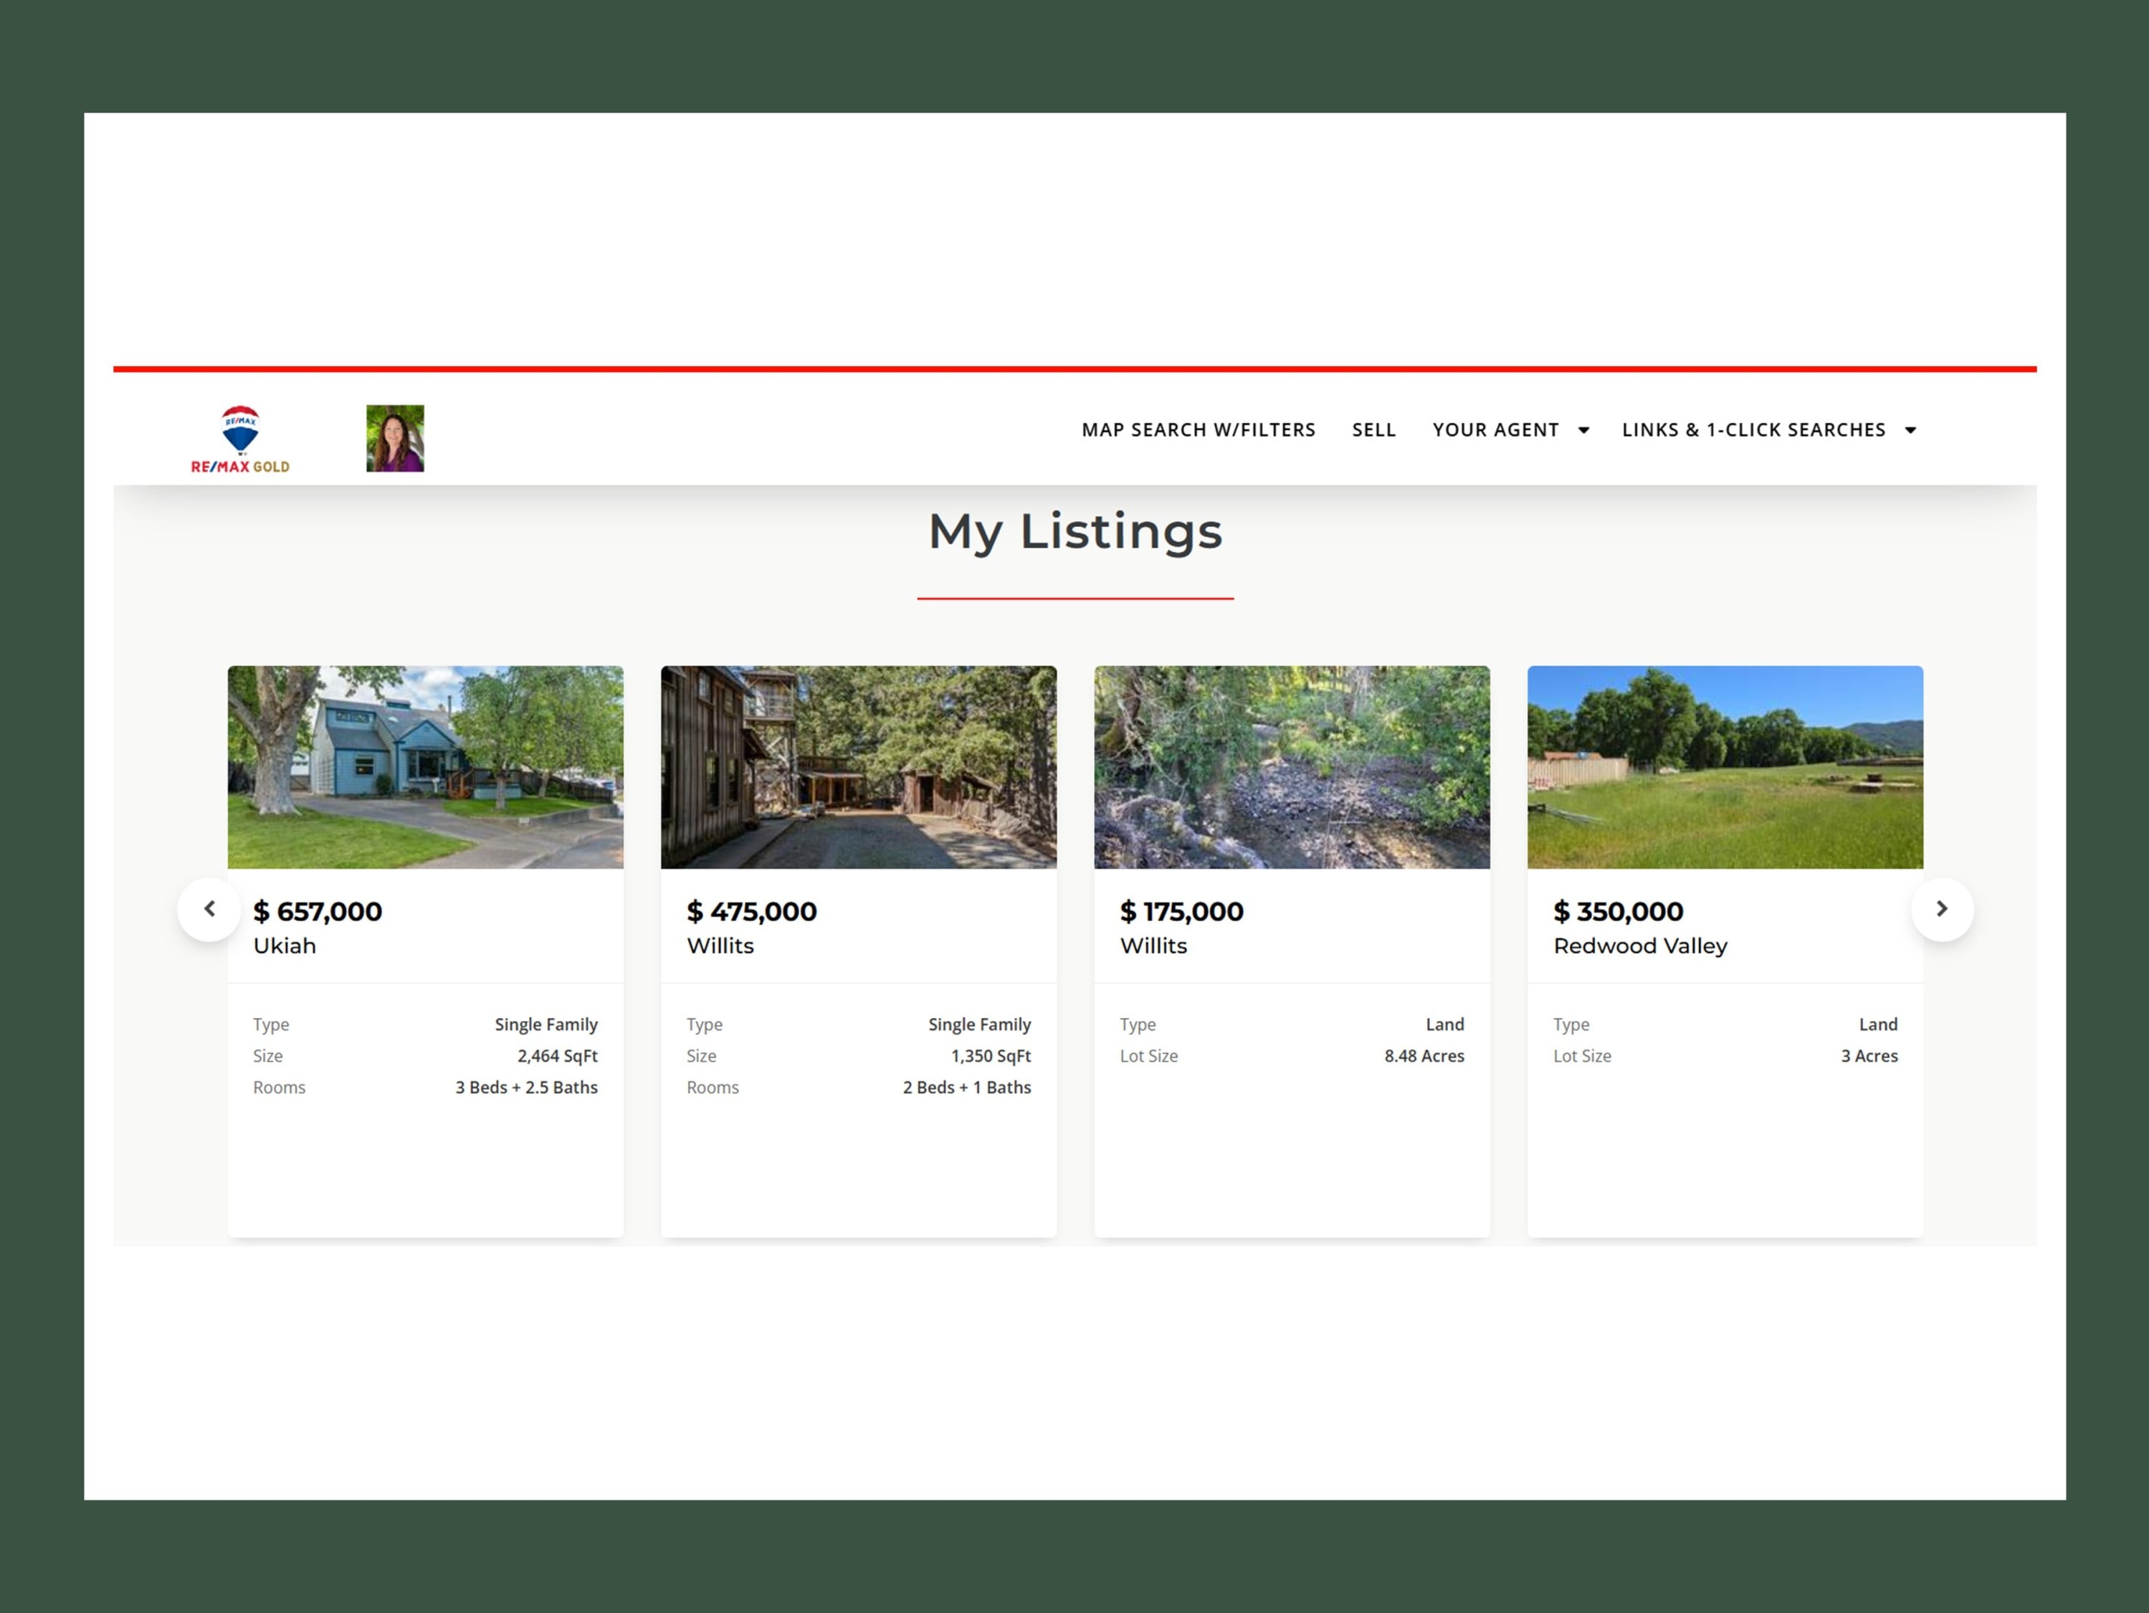The height and width of the screenshot is (1613, 2149).
Task: Click Land type in $175,000 Willits card
Action: click(1444, 1024)
